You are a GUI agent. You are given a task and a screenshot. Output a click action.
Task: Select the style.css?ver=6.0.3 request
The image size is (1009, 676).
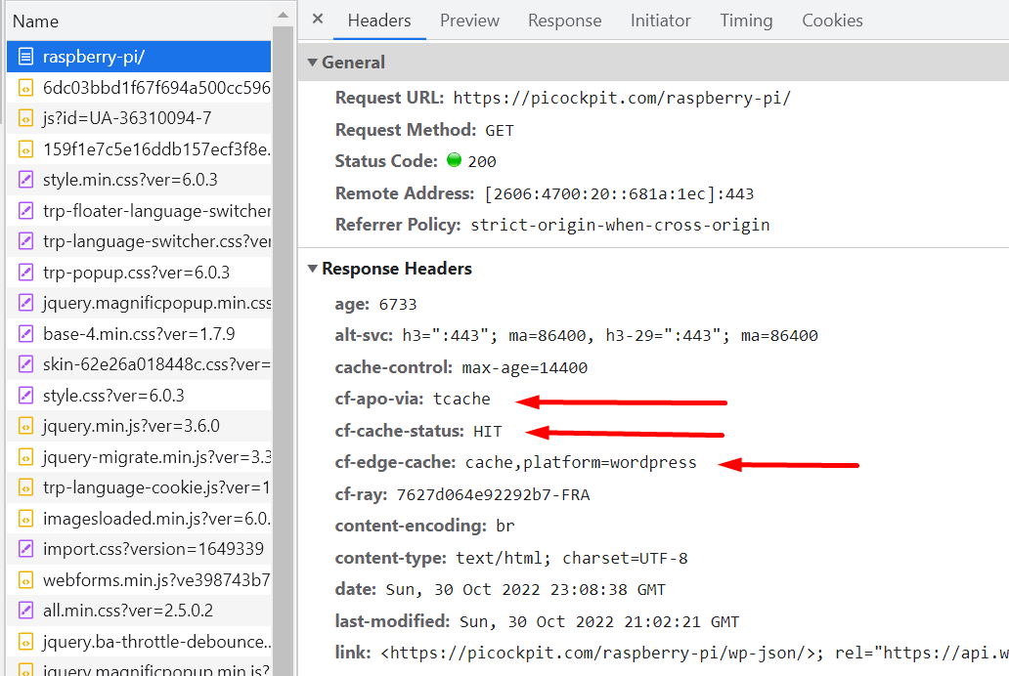click(x=139, y=395)
